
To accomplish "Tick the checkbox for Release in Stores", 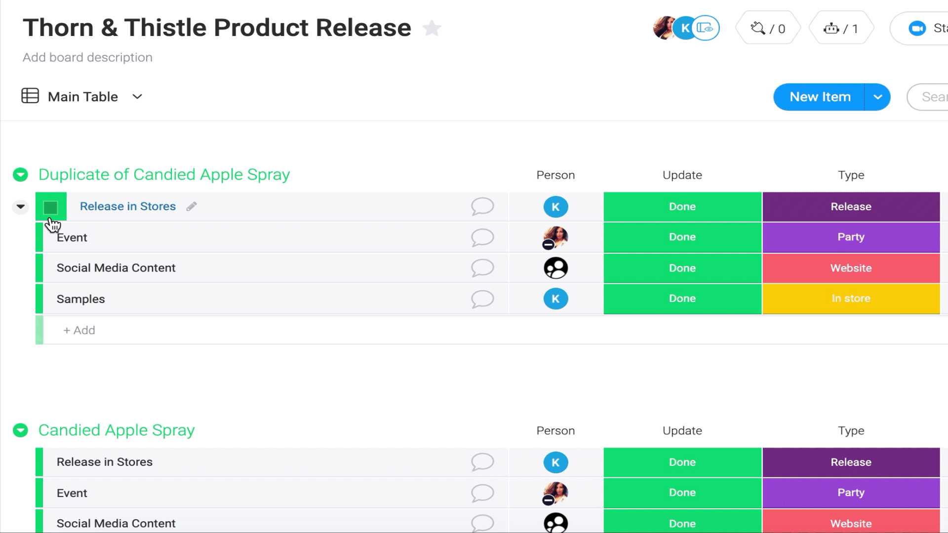I will point(50,208).
